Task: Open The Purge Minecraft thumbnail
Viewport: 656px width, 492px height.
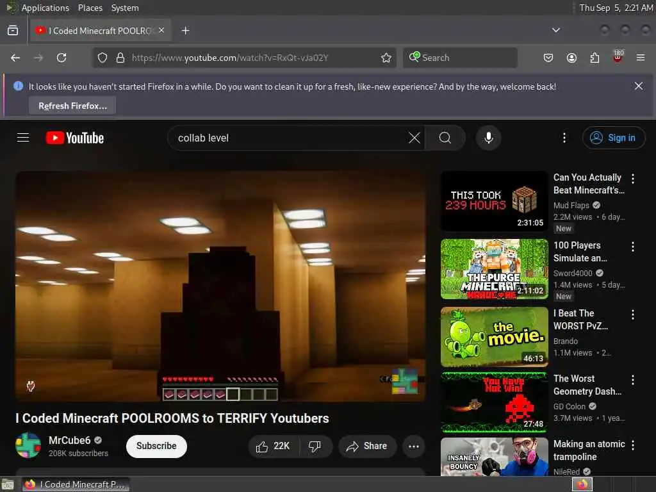Action: tap(494, 269)
